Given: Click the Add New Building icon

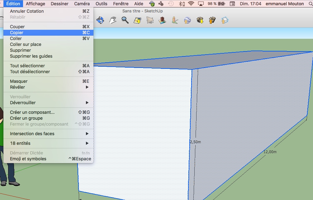Looking at the screenshot, I should [x=162, y=20].
